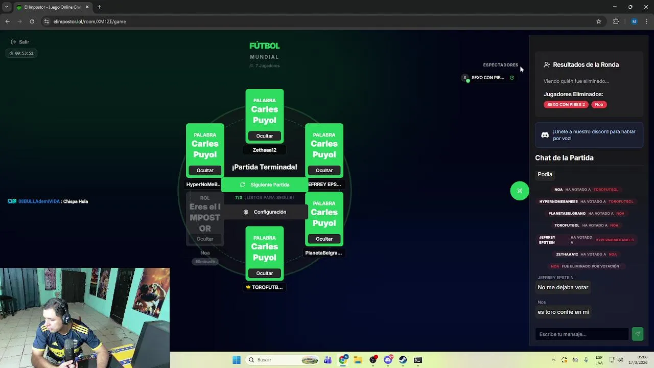Click the 7 Jugadores count label
Image resolution: width=654 pixels, height=368 pixels.
pyautogui.click(x=265, y=66)
